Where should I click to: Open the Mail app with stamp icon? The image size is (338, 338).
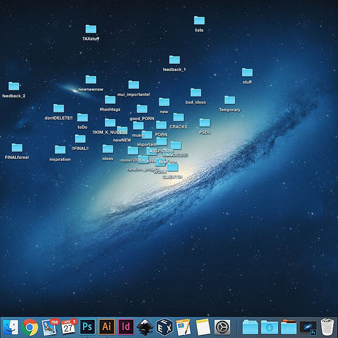pyautogui.click(x=49, y=327)
